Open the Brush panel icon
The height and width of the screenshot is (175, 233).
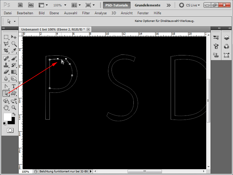click(216, 46)
